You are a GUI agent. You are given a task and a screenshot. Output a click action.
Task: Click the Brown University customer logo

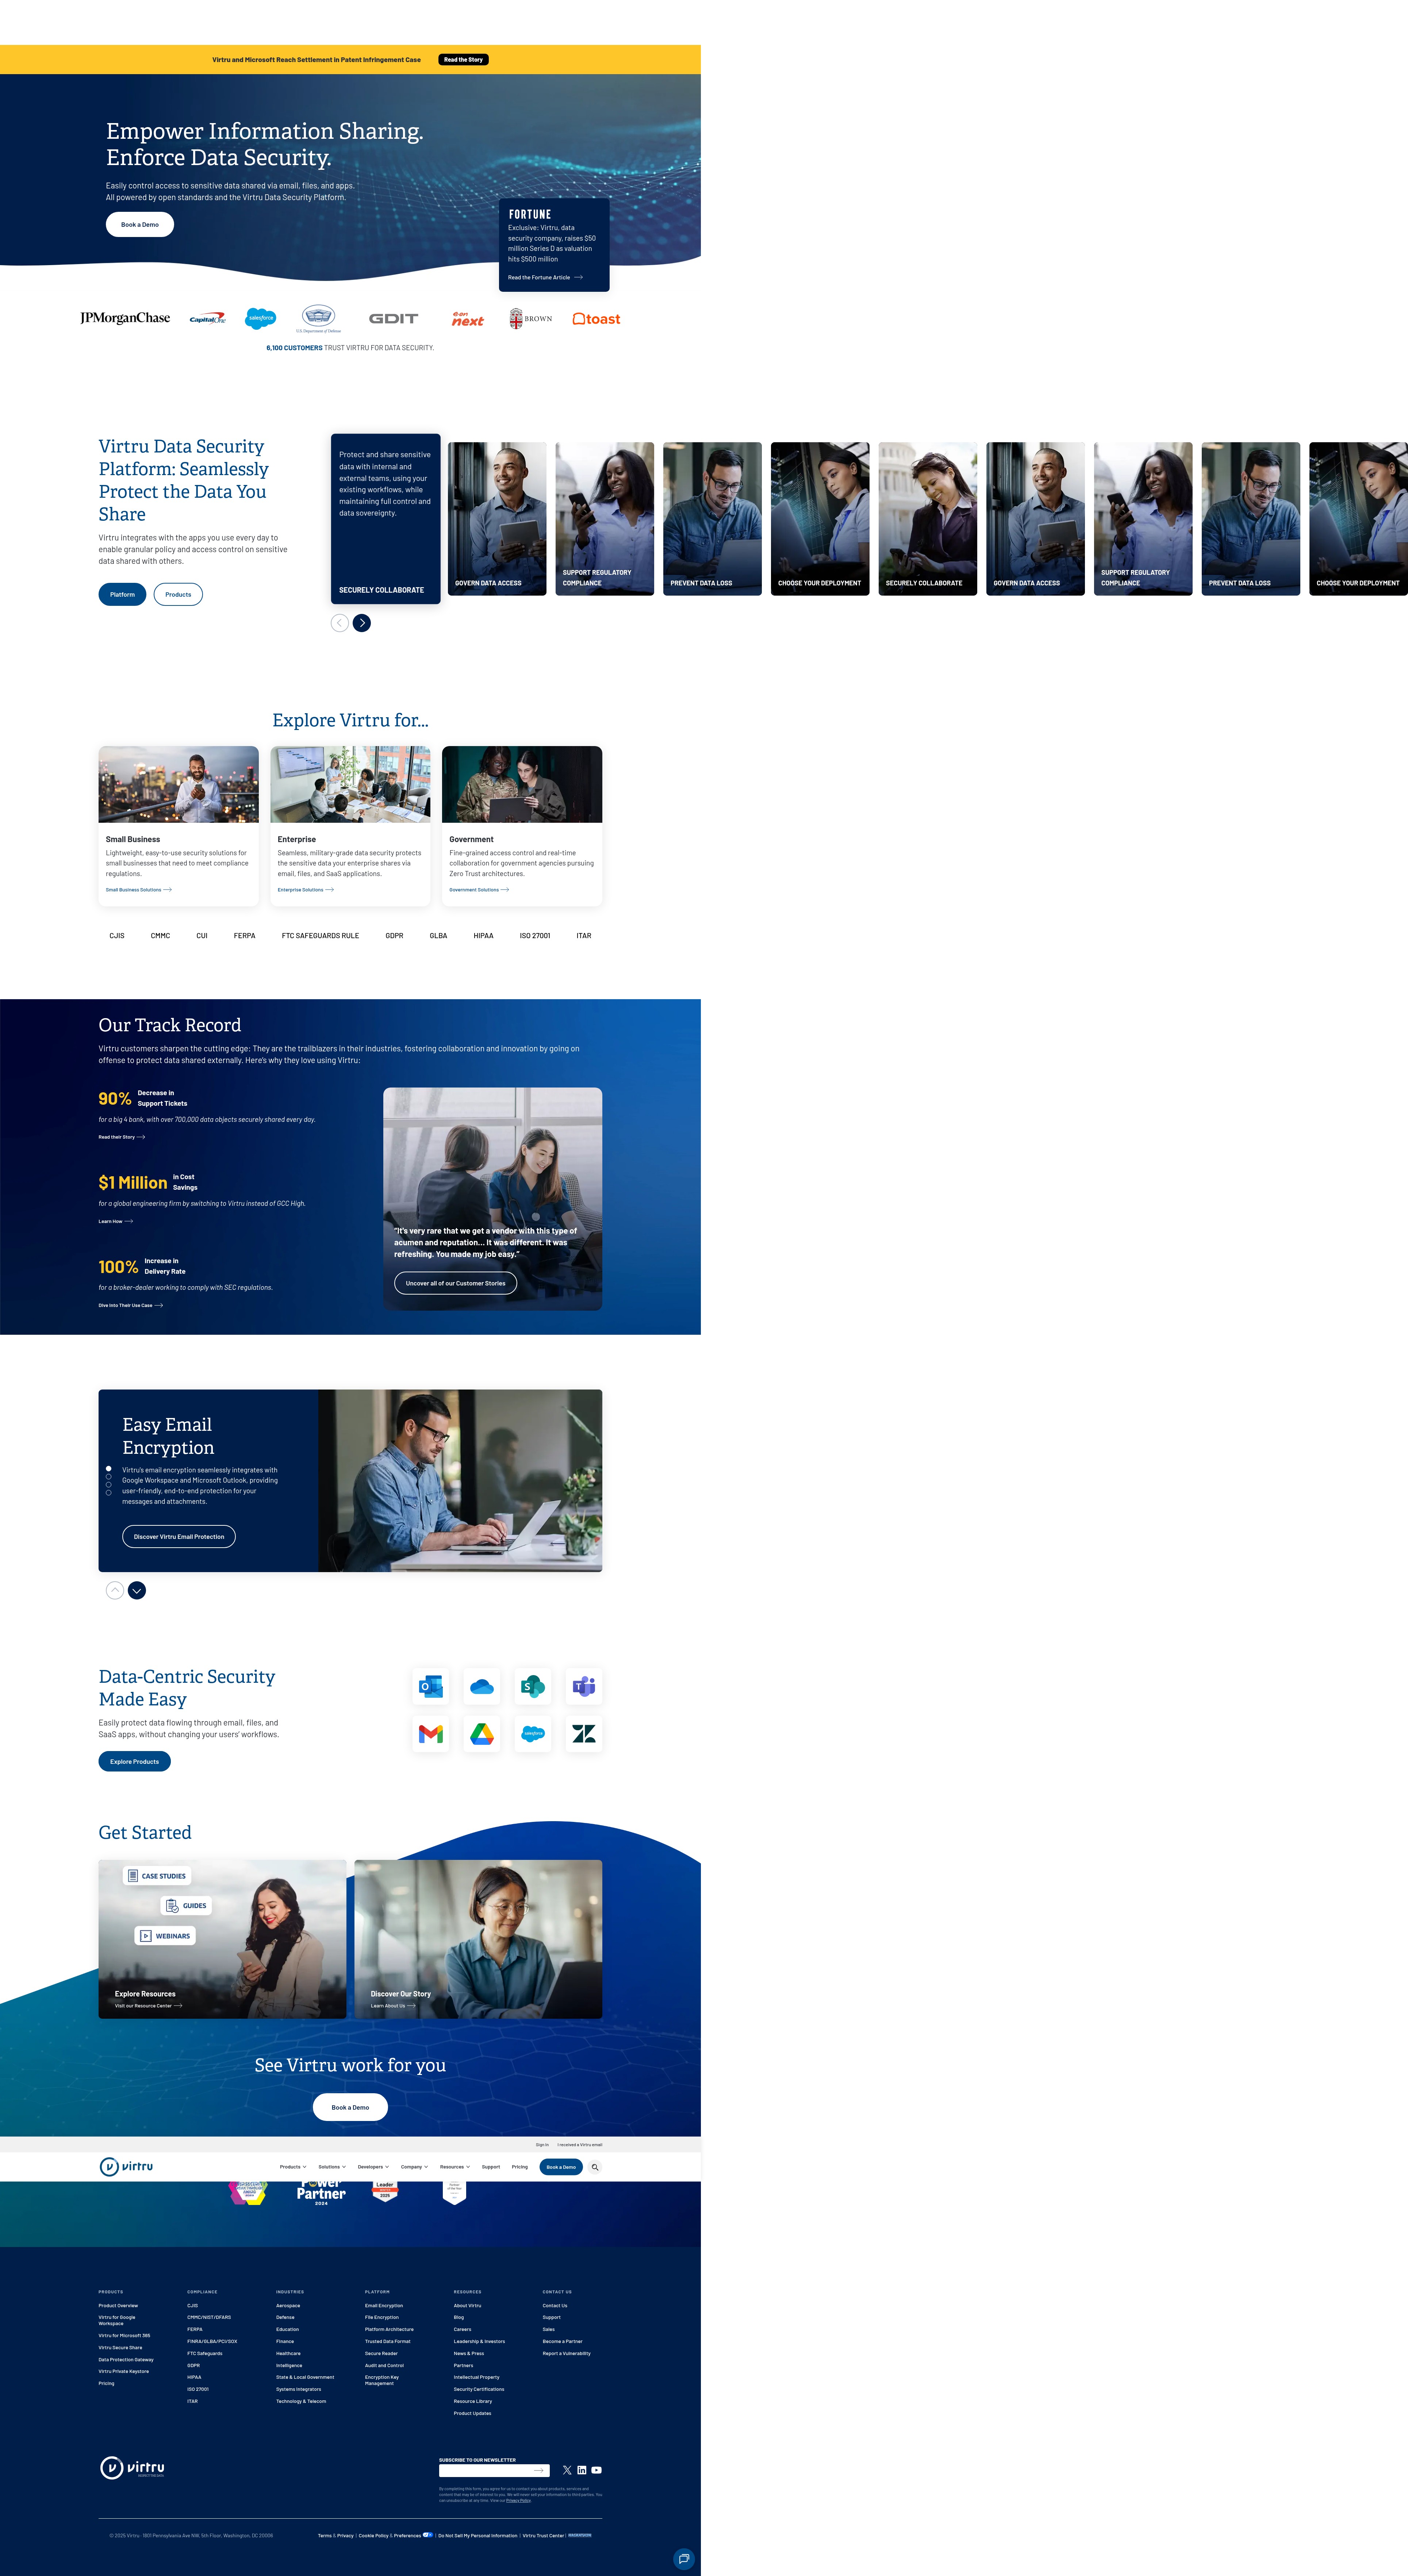tap(531, 319)
